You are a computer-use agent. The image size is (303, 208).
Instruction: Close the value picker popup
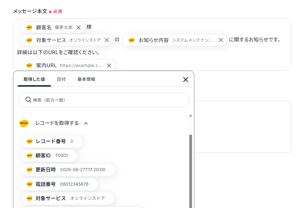(x=186, y=79)
